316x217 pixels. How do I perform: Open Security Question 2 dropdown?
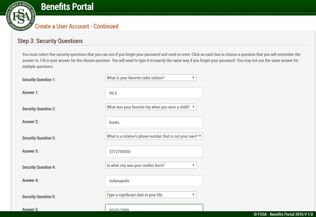[151, 107]
